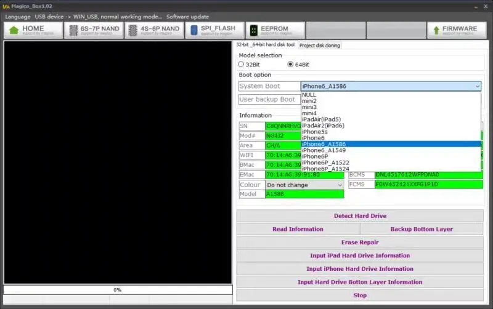
Task: Click the FCMS value field
Action: point(429,184)
